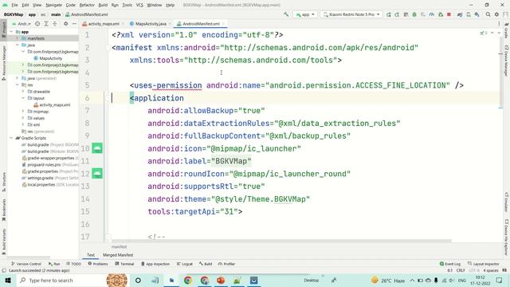Open the Android project view dropdown
This screenshot has height=287, width=510.
click(x=22, y=24)
